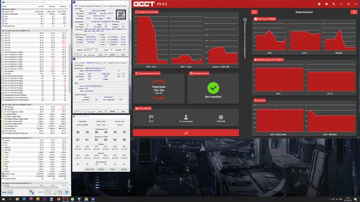
Task: Open OCCT settings wrench icon
Action: 333,4
